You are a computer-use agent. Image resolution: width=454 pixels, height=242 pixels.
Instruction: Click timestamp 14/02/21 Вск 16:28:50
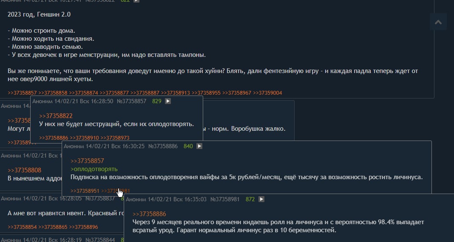click(x=84, y=101)
